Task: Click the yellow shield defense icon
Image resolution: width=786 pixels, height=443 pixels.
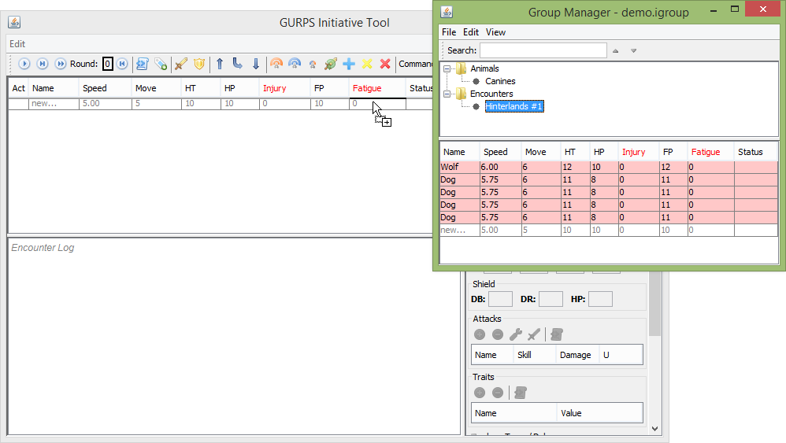Action: [x=199, y=64]
